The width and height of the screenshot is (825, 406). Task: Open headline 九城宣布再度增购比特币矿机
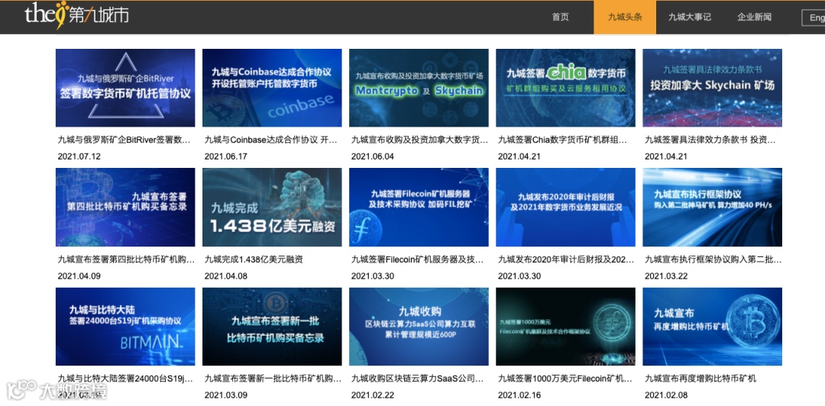pyautogui.click(x=700, y=378)
